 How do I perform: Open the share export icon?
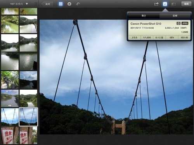(x=156, y=4)
